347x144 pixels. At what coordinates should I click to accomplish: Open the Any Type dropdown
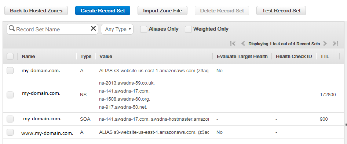[x=117, y=29]
